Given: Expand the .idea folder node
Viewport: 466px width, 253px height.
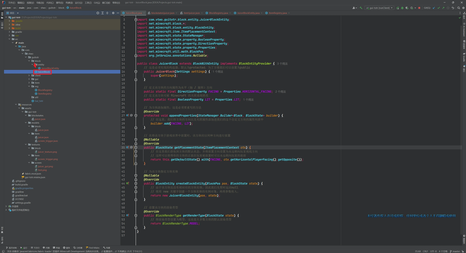Looking at the screenshot, I should (9, 25).
